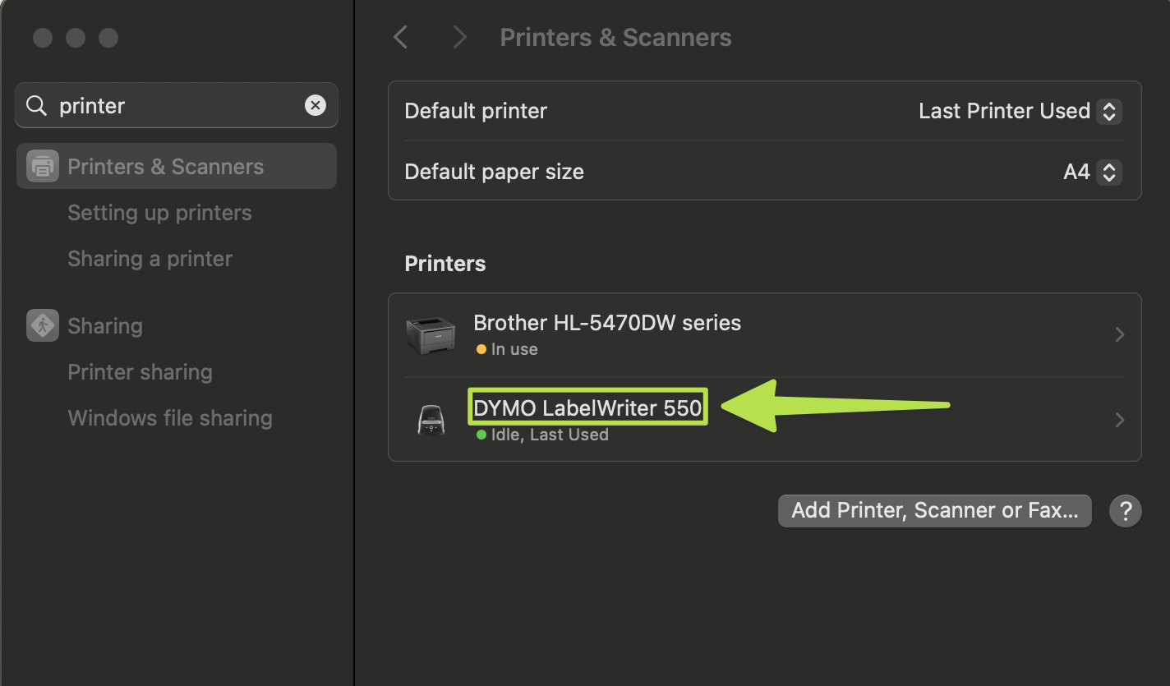Select Setting up printers in sidebar
Screen dimensions: 1170x686
159,212
